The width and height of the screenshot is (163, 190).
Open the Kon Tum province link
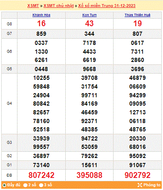89,15
